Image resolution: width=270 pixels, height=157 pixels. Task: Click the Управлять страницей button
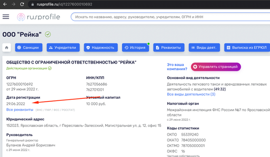[216, 67]
